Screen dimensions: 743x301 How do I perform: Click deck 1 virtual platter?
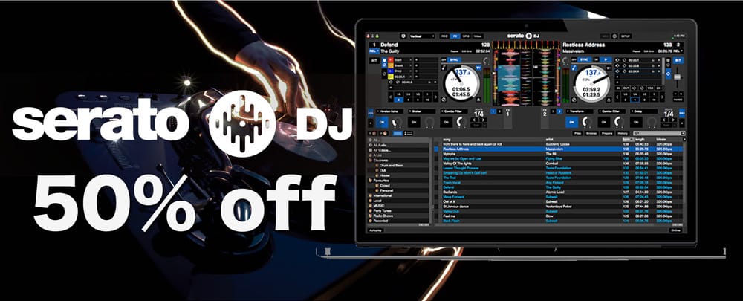(x=461, y=84)
